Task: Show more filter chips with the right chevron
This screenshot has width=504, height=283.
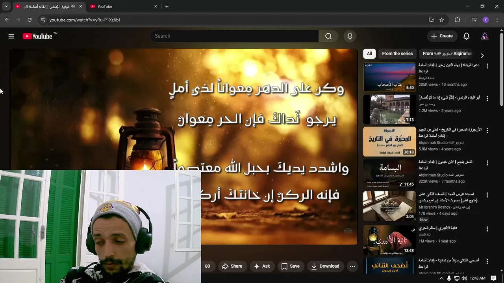Action: 482,55
